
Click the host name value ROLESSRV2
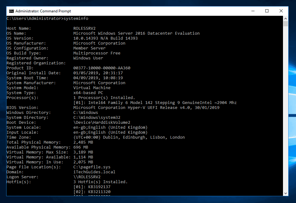tap(85, 28)
